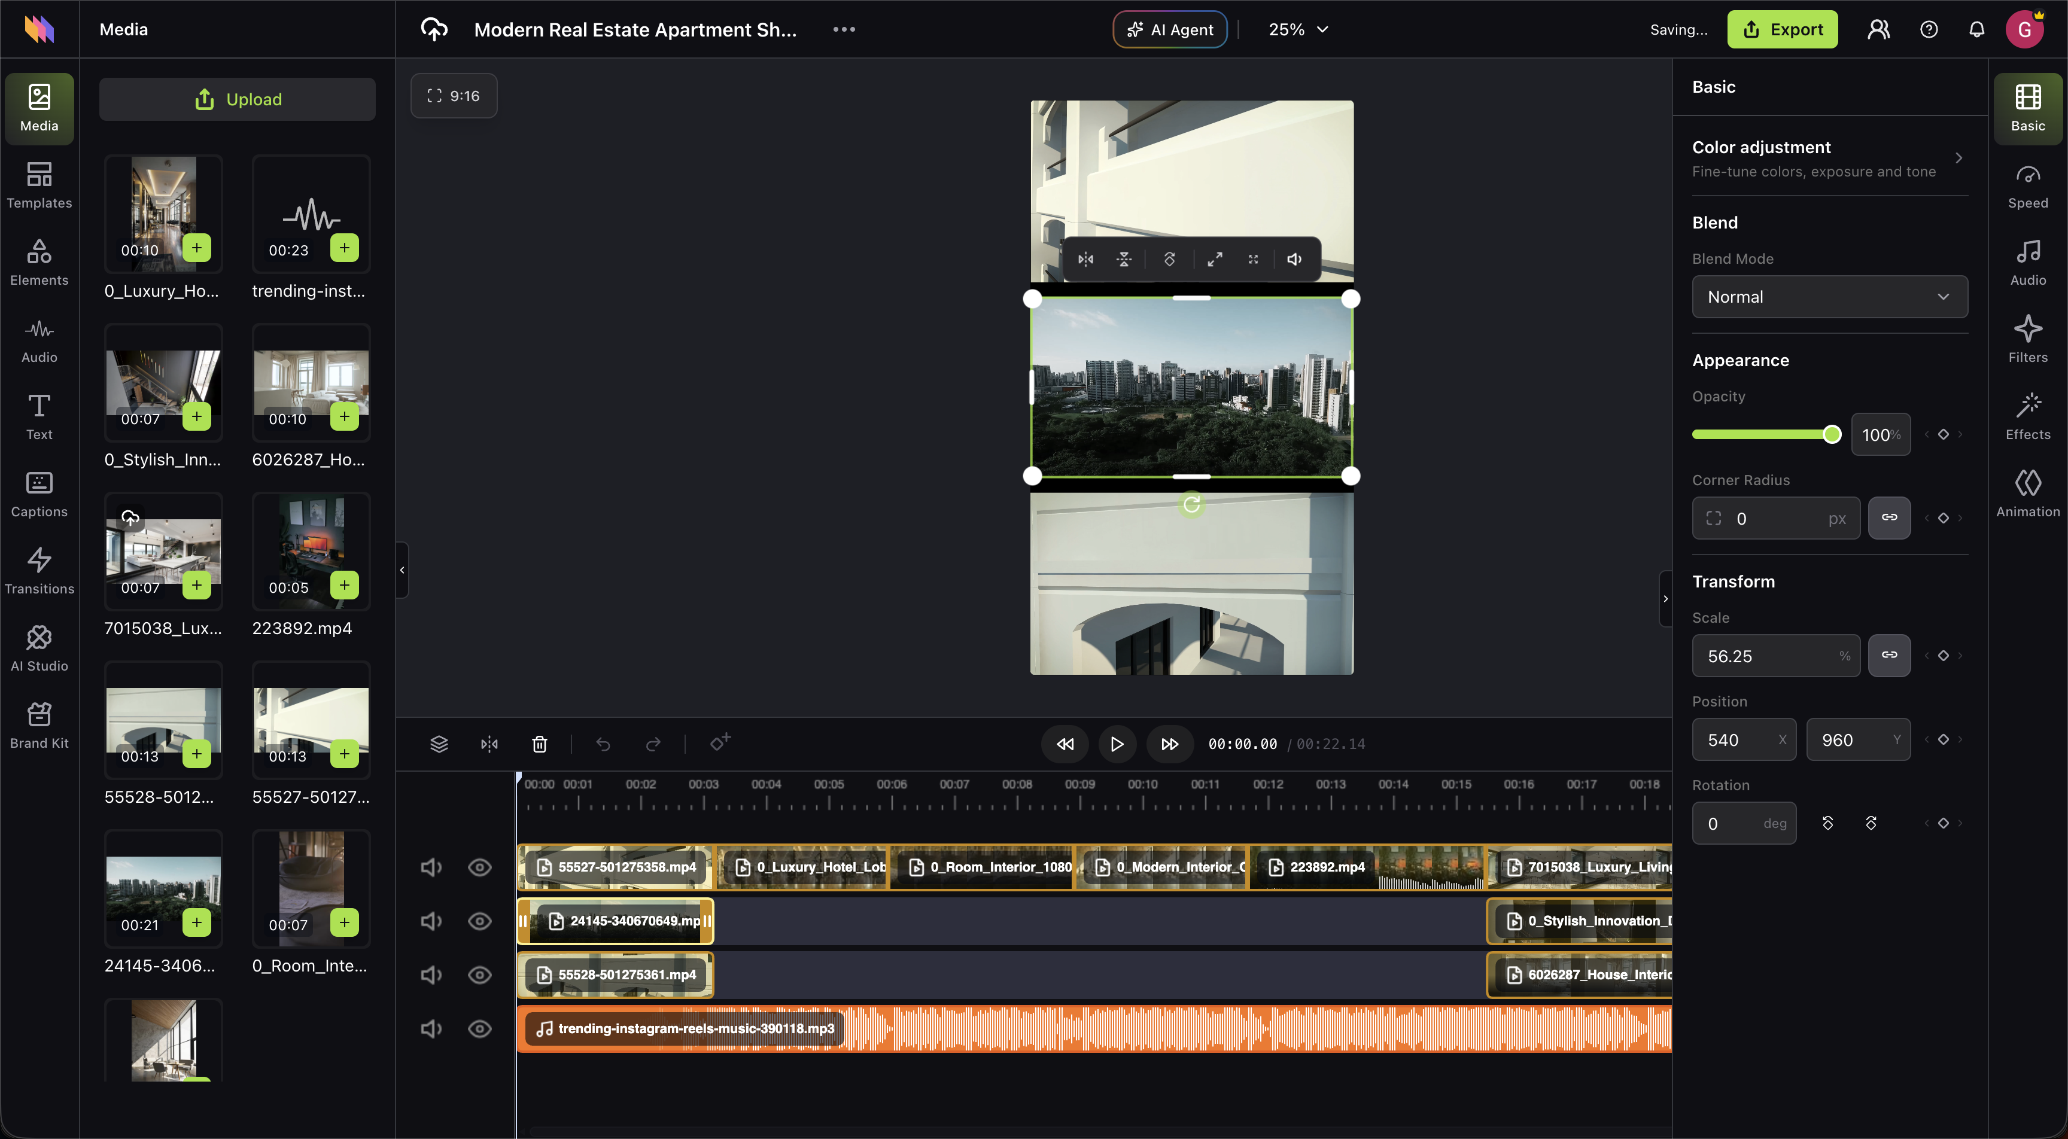The image size is (2068, 1139).
Task: Hide the first video track with eye icon
Action: (479, 867)
